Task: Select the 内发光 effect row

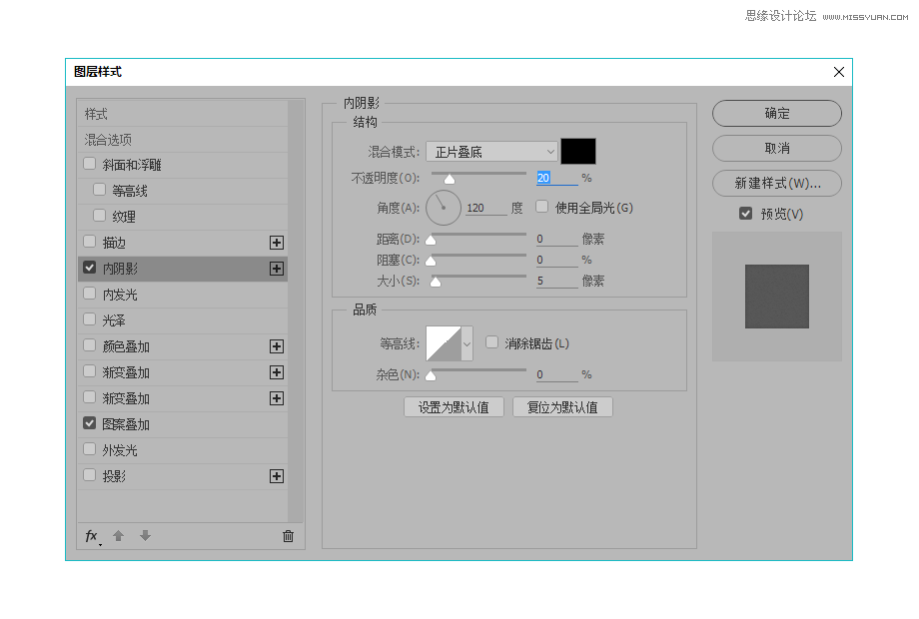Action: 182,295
